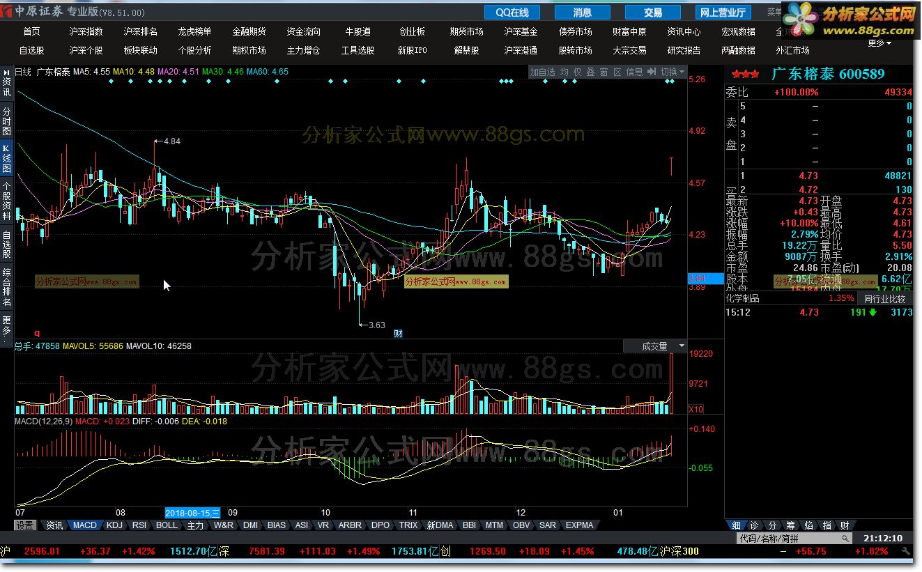
Task: Click the 新DMA indicator tab
Action: (440, 525)
